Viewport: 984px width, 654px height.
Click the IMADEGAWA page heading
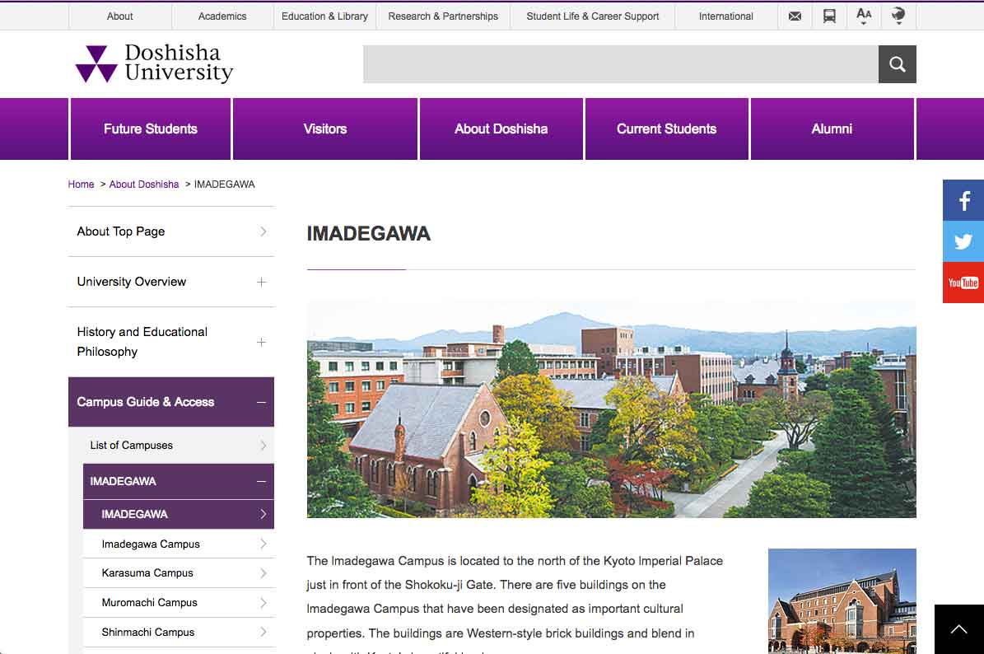(x=368, y=233)
